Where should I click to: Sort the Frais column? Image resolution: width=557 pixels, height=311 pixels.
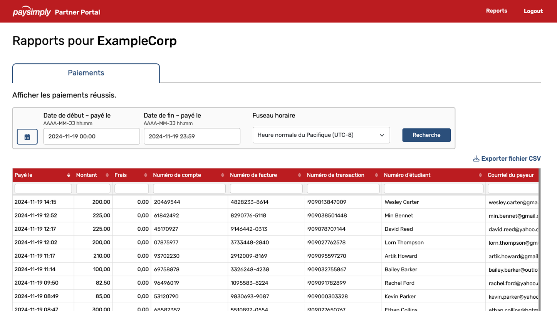[x=145, y=175]
